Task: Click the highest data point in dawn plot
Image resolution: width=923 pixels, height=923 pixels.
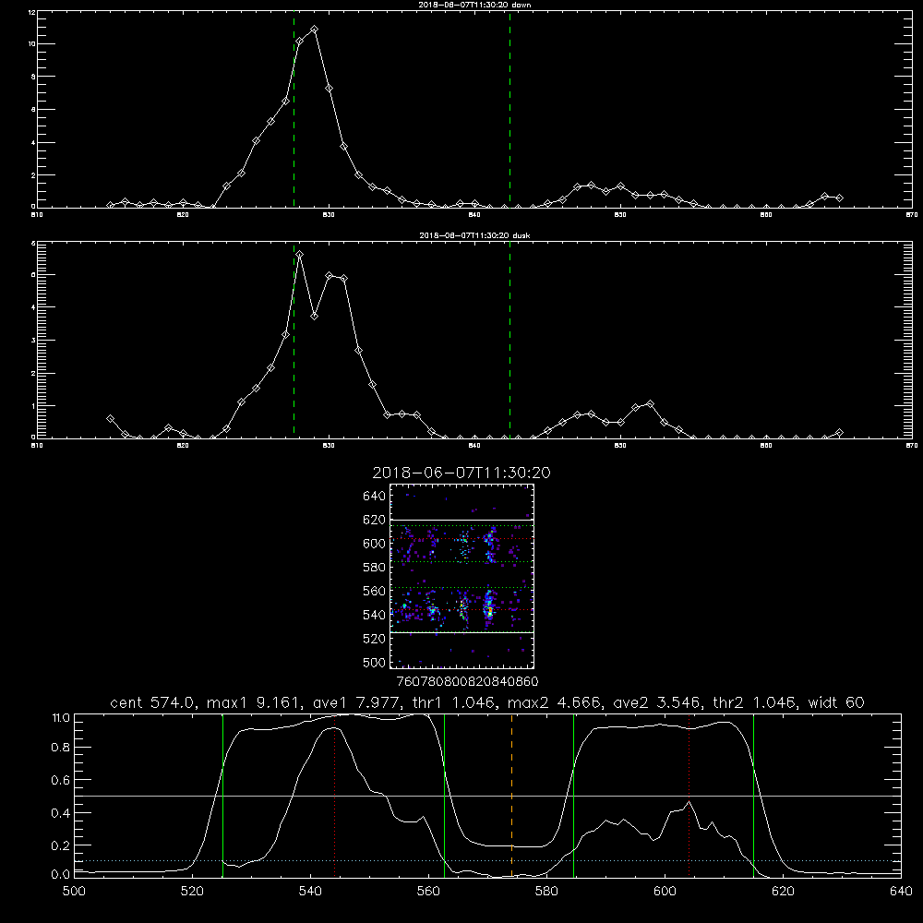Action: (x=315, y=29)
